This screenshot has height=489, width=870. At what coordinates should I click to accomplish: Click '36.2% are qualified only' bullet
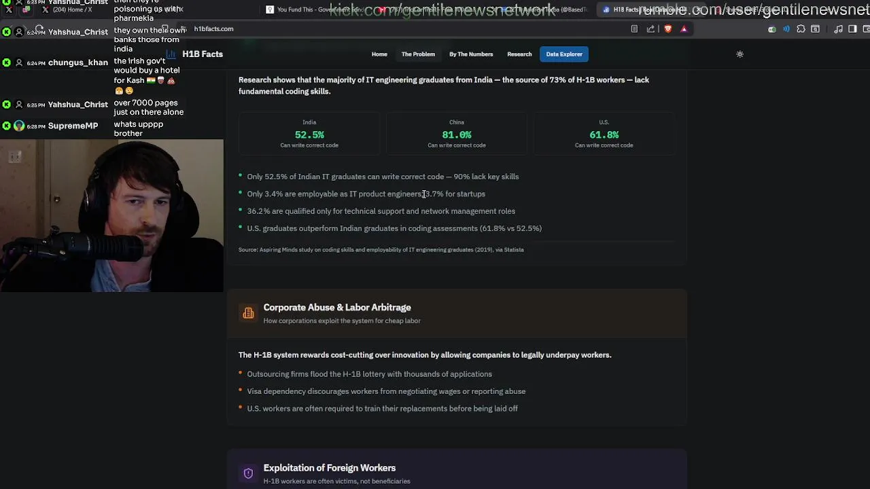381,211
